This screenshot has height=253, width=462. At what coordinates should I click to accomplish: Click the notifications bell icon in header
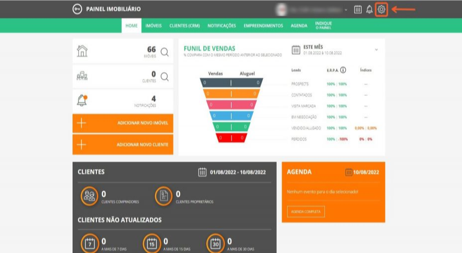(x=369, y=9)
